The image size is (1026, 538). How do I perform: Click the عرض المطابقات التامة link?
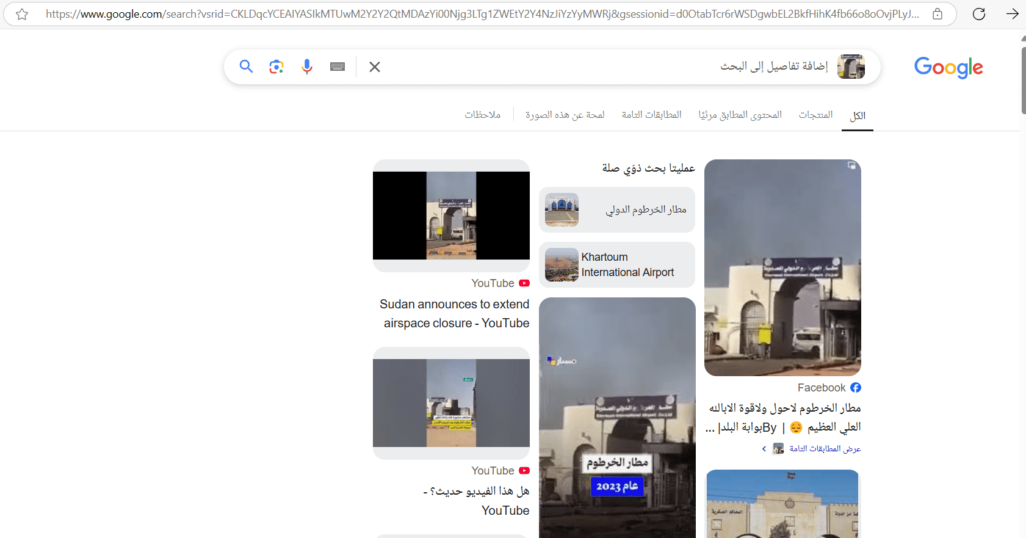tap(825, 449)
